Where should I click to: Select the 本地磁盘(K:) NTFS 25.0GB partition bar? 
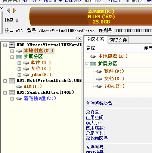pyautogui.click(x=91, y=17)
